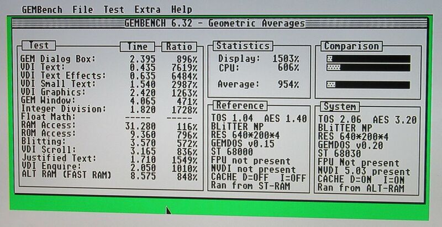Select the Blitting test row
The width and height of the screenshot is (442, 227).
pos(109,141)
